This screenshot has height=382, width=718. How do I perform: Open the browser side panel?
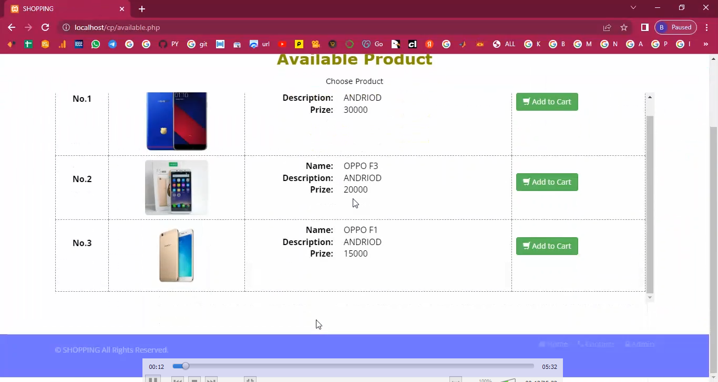645,27
